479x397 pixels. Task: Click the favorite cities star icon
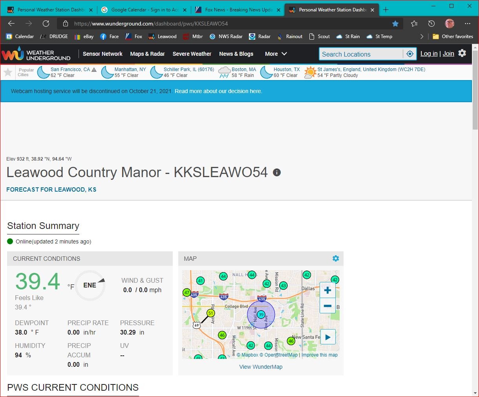(8, 72)
